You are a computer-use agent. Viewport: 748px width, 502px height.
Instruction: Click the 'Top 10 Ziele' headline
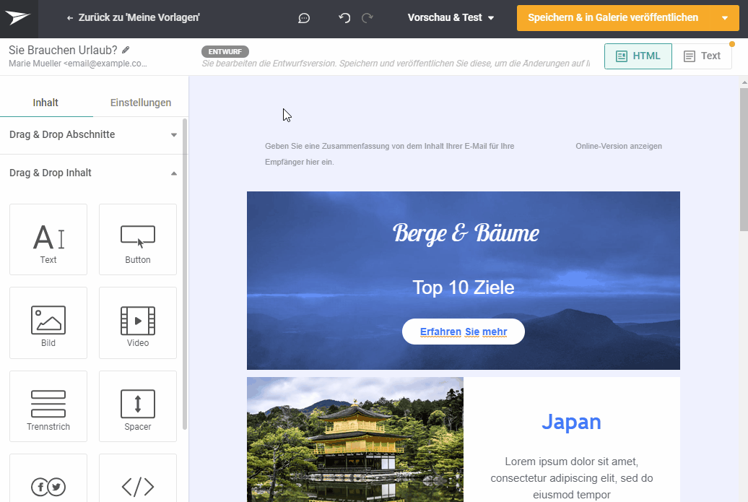(464, 287)
